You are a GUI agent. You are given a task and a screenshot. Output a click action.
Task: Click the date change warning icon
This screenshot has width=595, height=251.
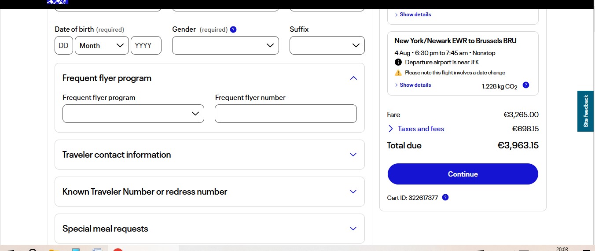pyautogui.click(x=398, y=73)
